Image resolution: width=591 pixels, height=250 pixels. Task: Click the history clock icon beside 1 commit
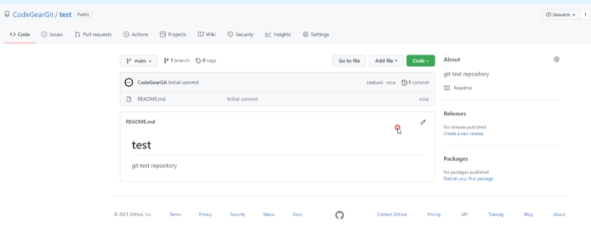pyautogui.click(x=404, y=82)
